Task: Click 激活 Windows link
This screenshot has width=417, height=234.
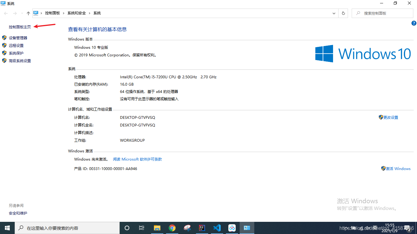Action: click(398, 168)
